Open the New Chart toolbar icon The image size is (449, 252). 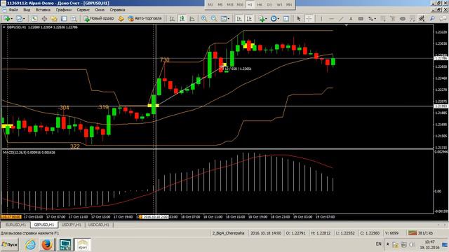[x=7, y=19]
